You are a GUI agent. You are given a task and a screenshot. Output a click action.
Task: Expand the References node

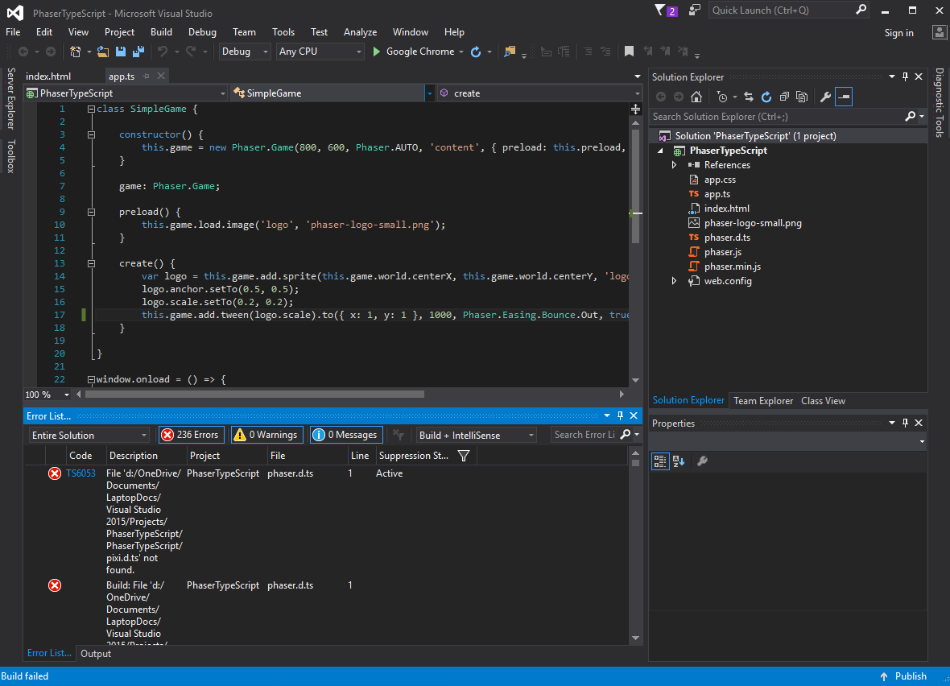click(674, 165)
